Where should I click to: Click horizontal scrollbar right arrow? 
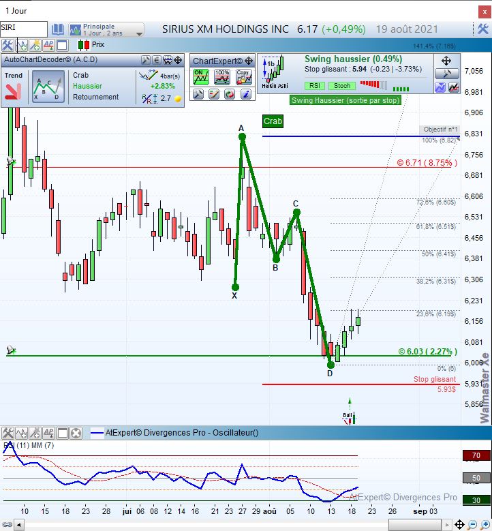click(x=448, y=526)
